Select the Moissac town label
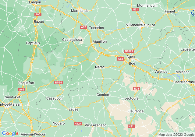Image resolution: width=195 pixels, height=137 pixels. click(183, 72)
